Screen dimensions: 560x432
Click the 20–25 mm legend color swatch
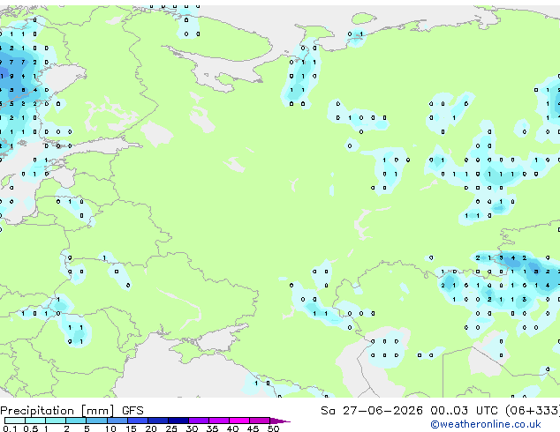(x=158, y=421)
